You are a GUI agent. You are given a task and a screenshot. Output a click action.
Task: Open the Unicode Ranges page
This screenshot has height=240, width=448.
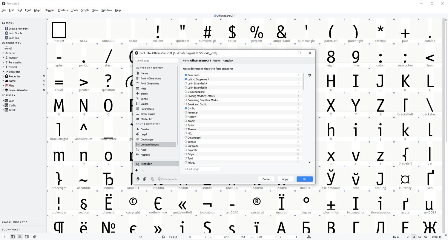pos(155,144)
